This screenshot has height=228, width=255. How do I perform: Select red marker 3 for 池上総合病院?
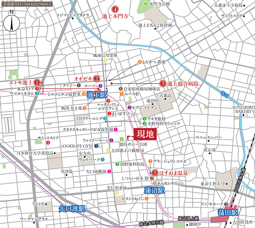(x=163, y=83)
